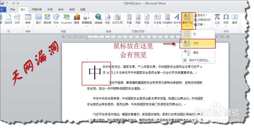Image resolution: width=254 pixels, height=129 pixels.
Task: Click the 首字下沉 drop cap button
Action: coord(187,21)
